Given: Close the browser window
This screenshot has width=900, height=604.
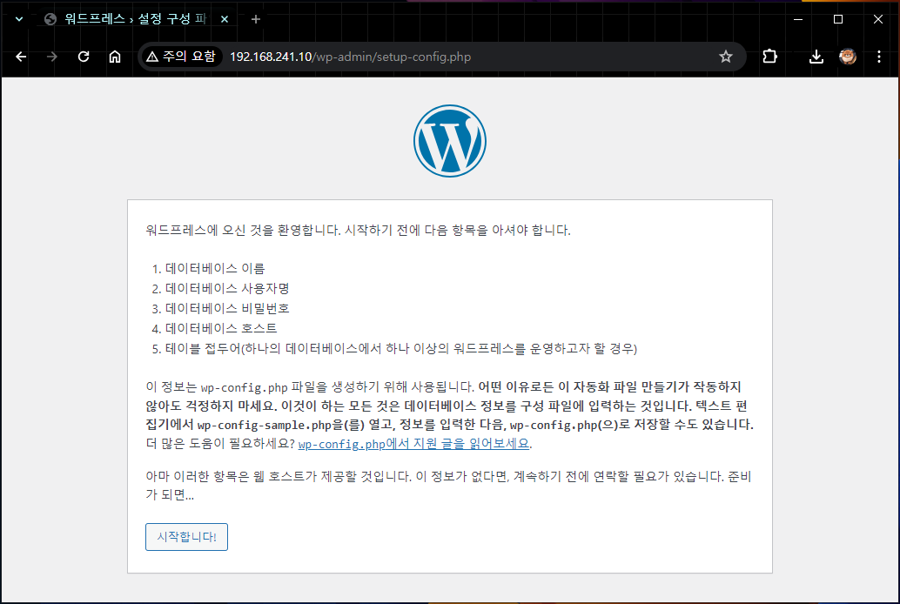Looking at the screenshot, I should click(877, 19).
